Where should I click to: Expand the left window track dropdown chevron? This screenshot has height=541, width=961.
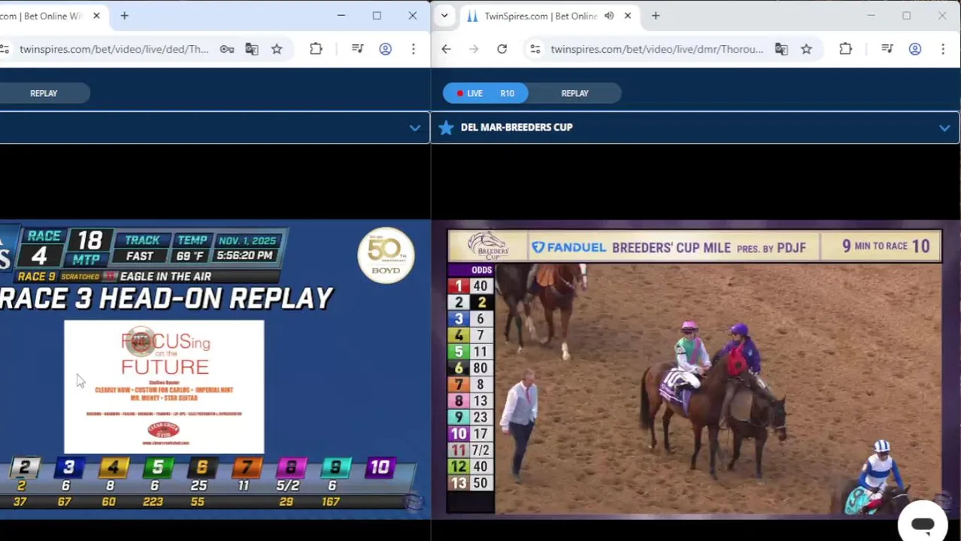point(414,128)
